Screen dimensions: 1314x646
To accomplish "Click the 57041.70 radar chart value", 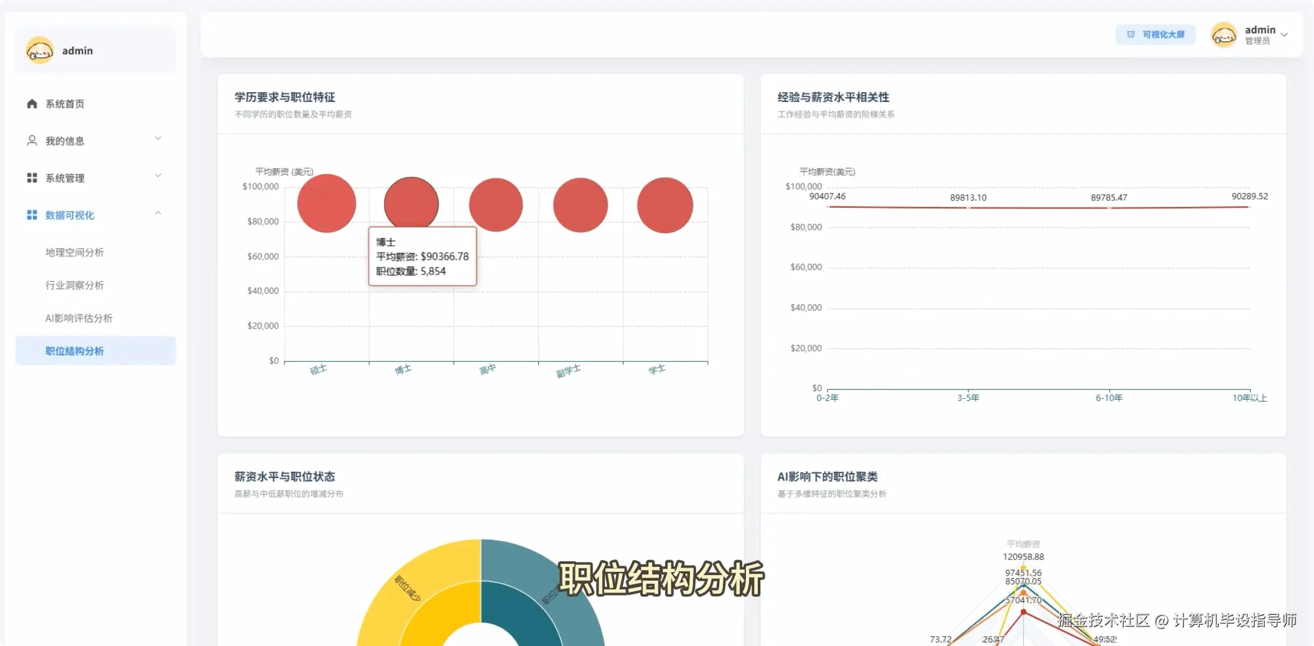I will coord(1023,601).
